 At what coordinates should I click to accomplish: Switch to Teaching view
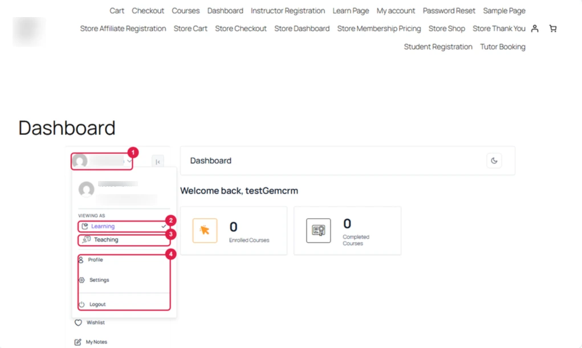click(124, 240)
